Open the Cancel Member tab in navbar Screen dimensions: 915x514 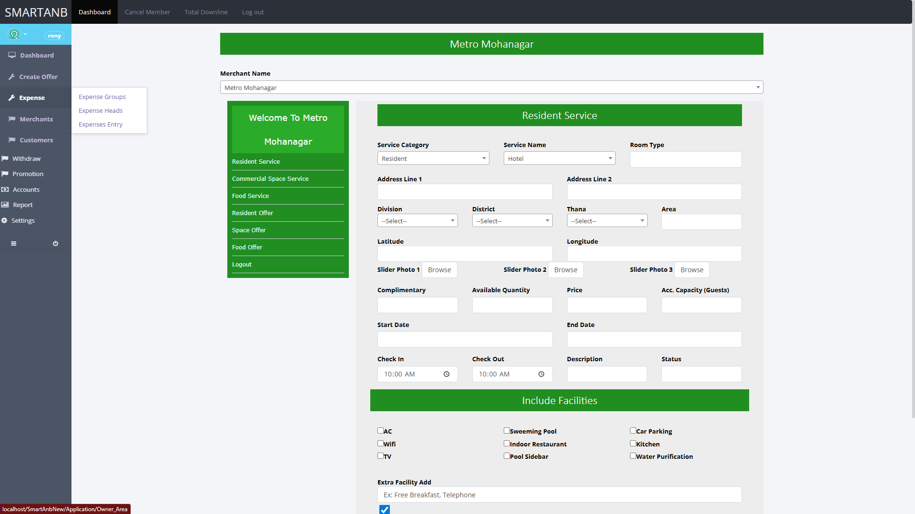point(147,12)
